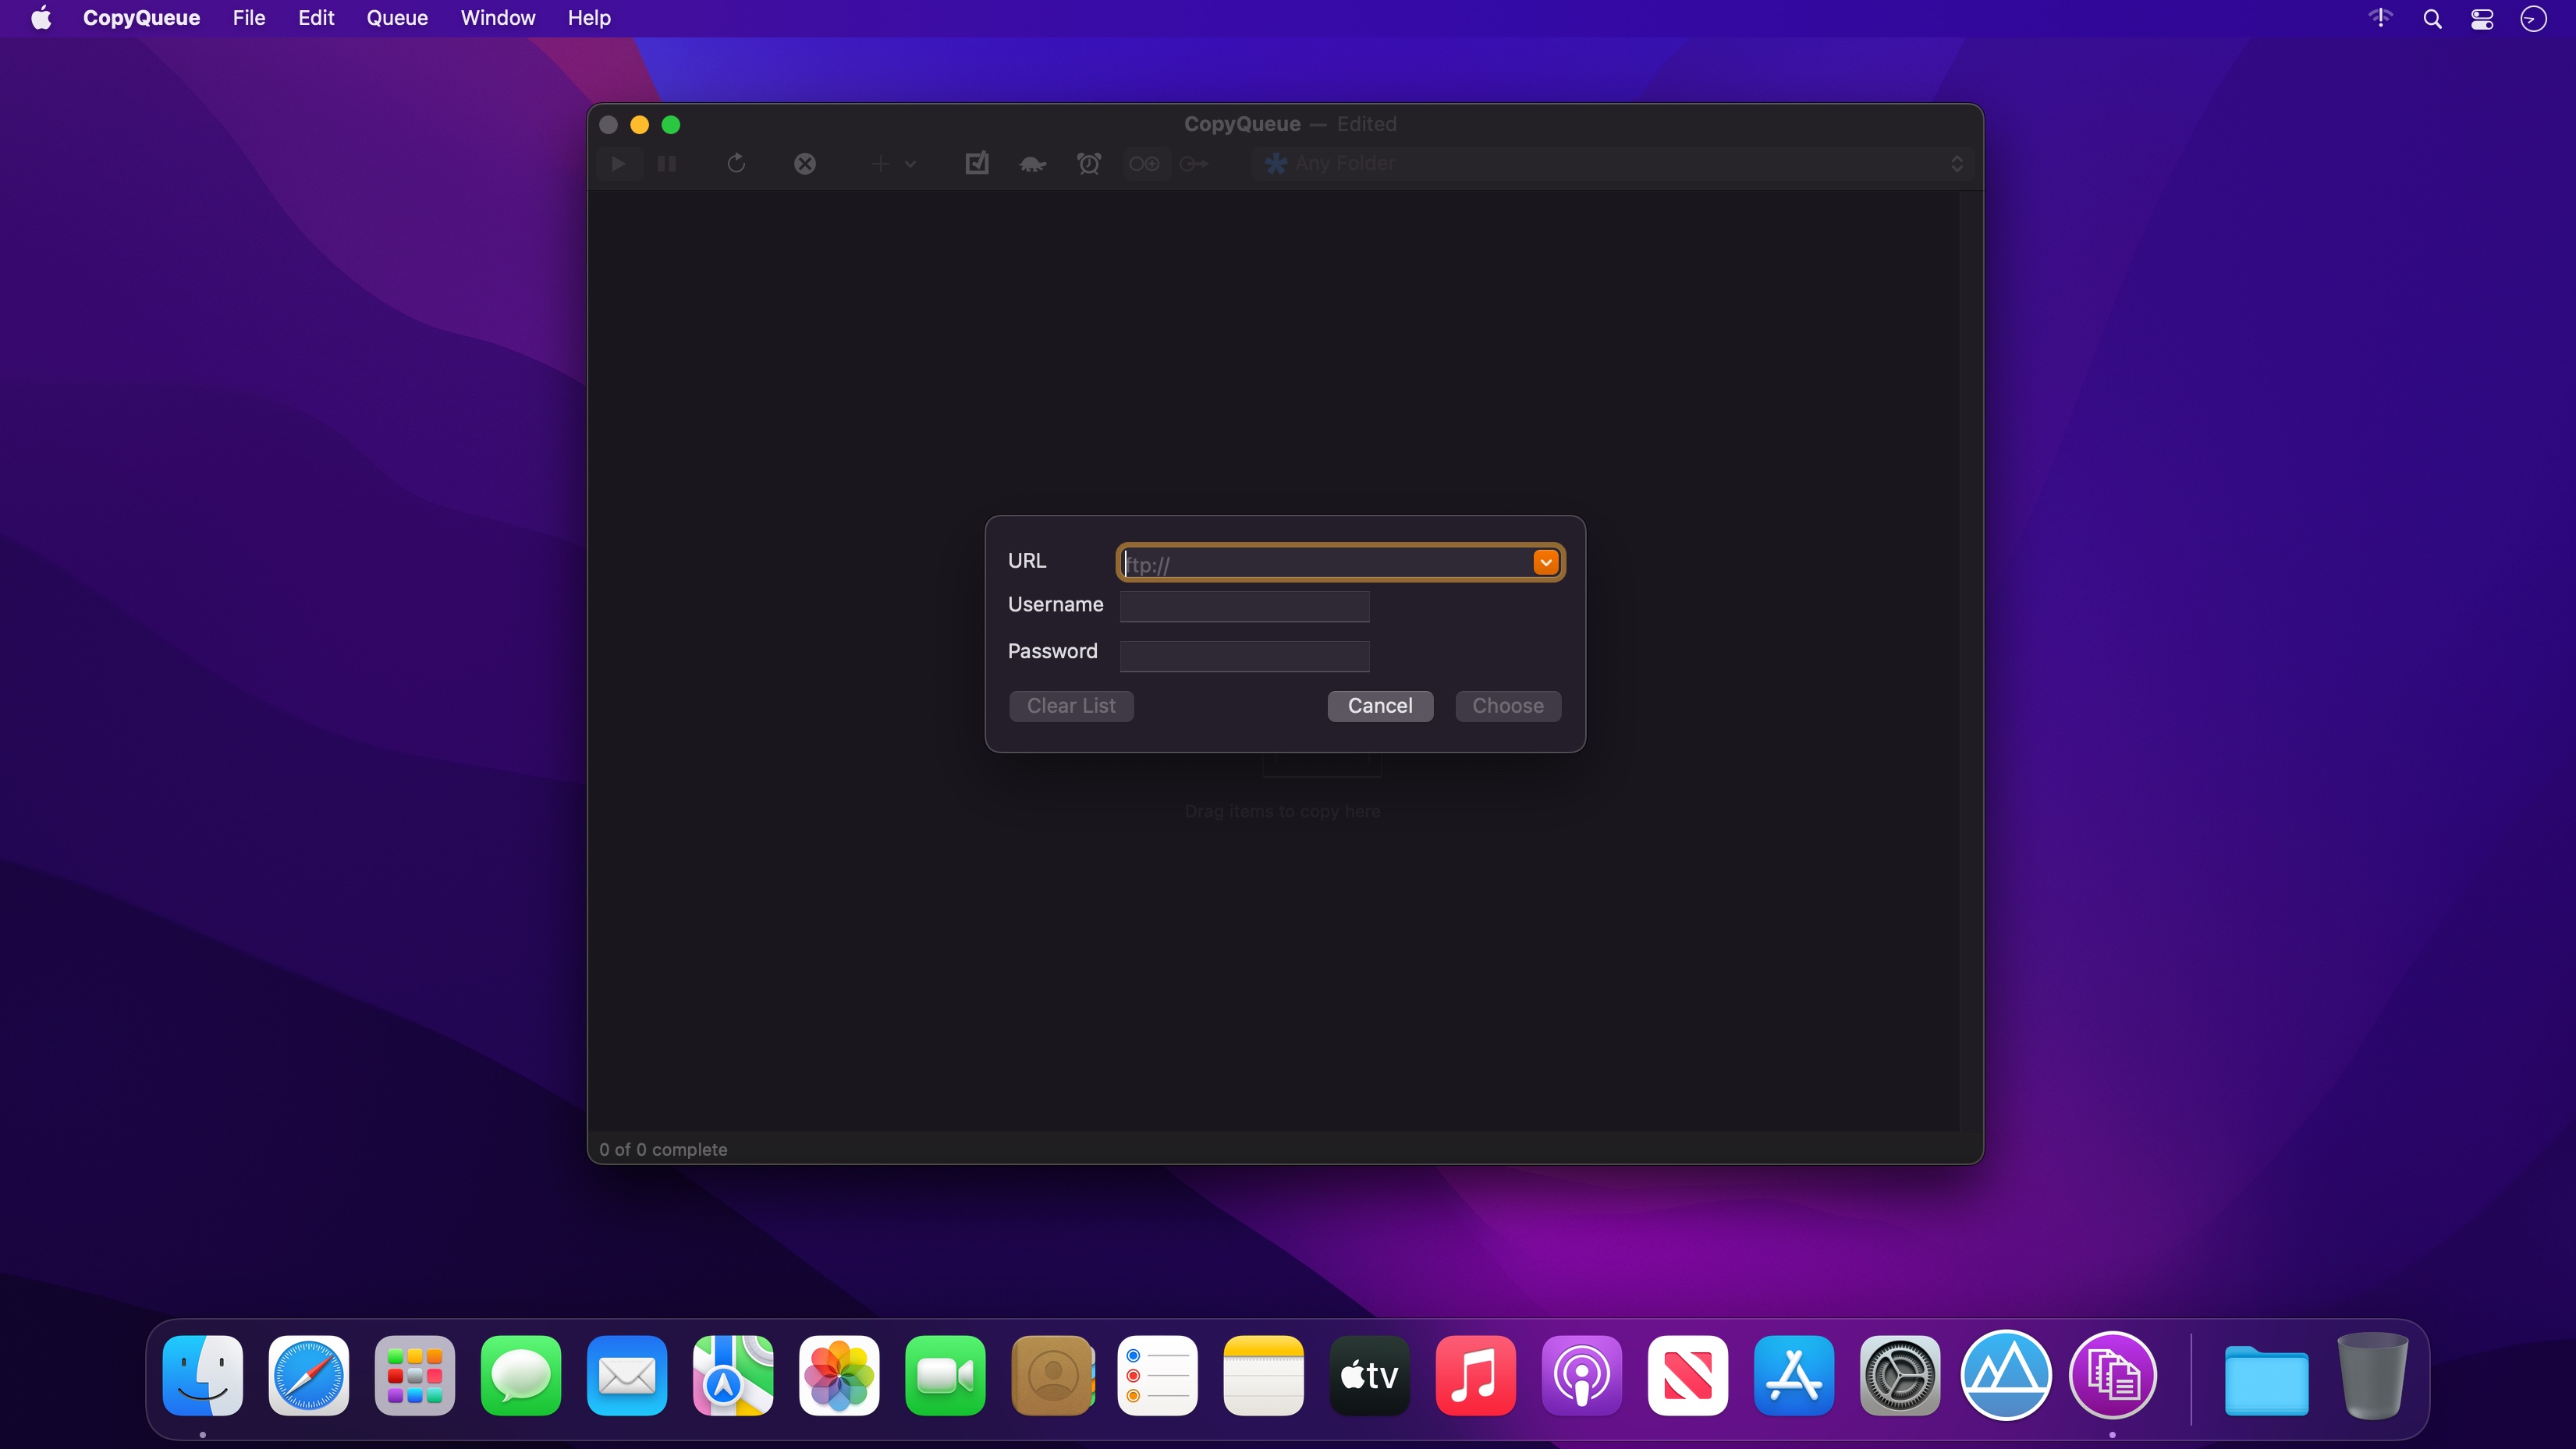Open the Trash in the Dock
Screen dimensions: 2576x1449
tap(2373, 1376)
